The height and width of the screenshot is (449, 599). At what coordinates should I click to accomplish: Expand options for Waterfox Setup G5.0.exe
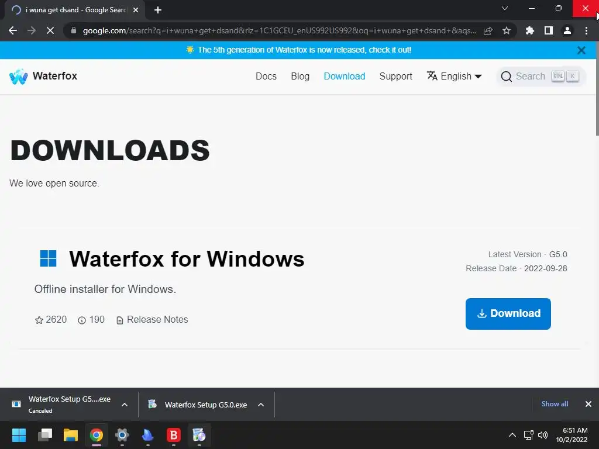261,405
